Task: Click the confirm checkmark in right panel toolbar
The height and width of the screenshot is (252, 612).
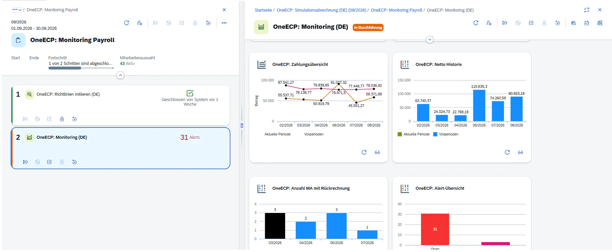Action: tap(531, 23)
